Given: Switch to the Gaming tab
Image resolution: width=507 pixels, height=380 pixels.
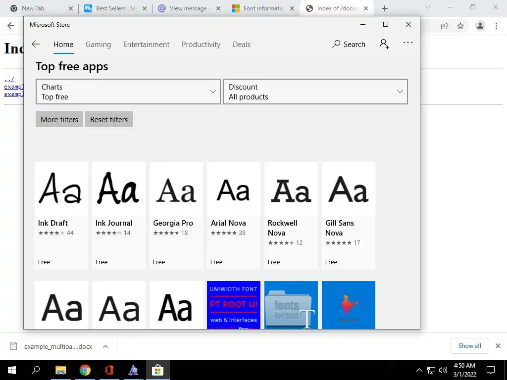Looking at the screenshot, I should click(99, 44).
